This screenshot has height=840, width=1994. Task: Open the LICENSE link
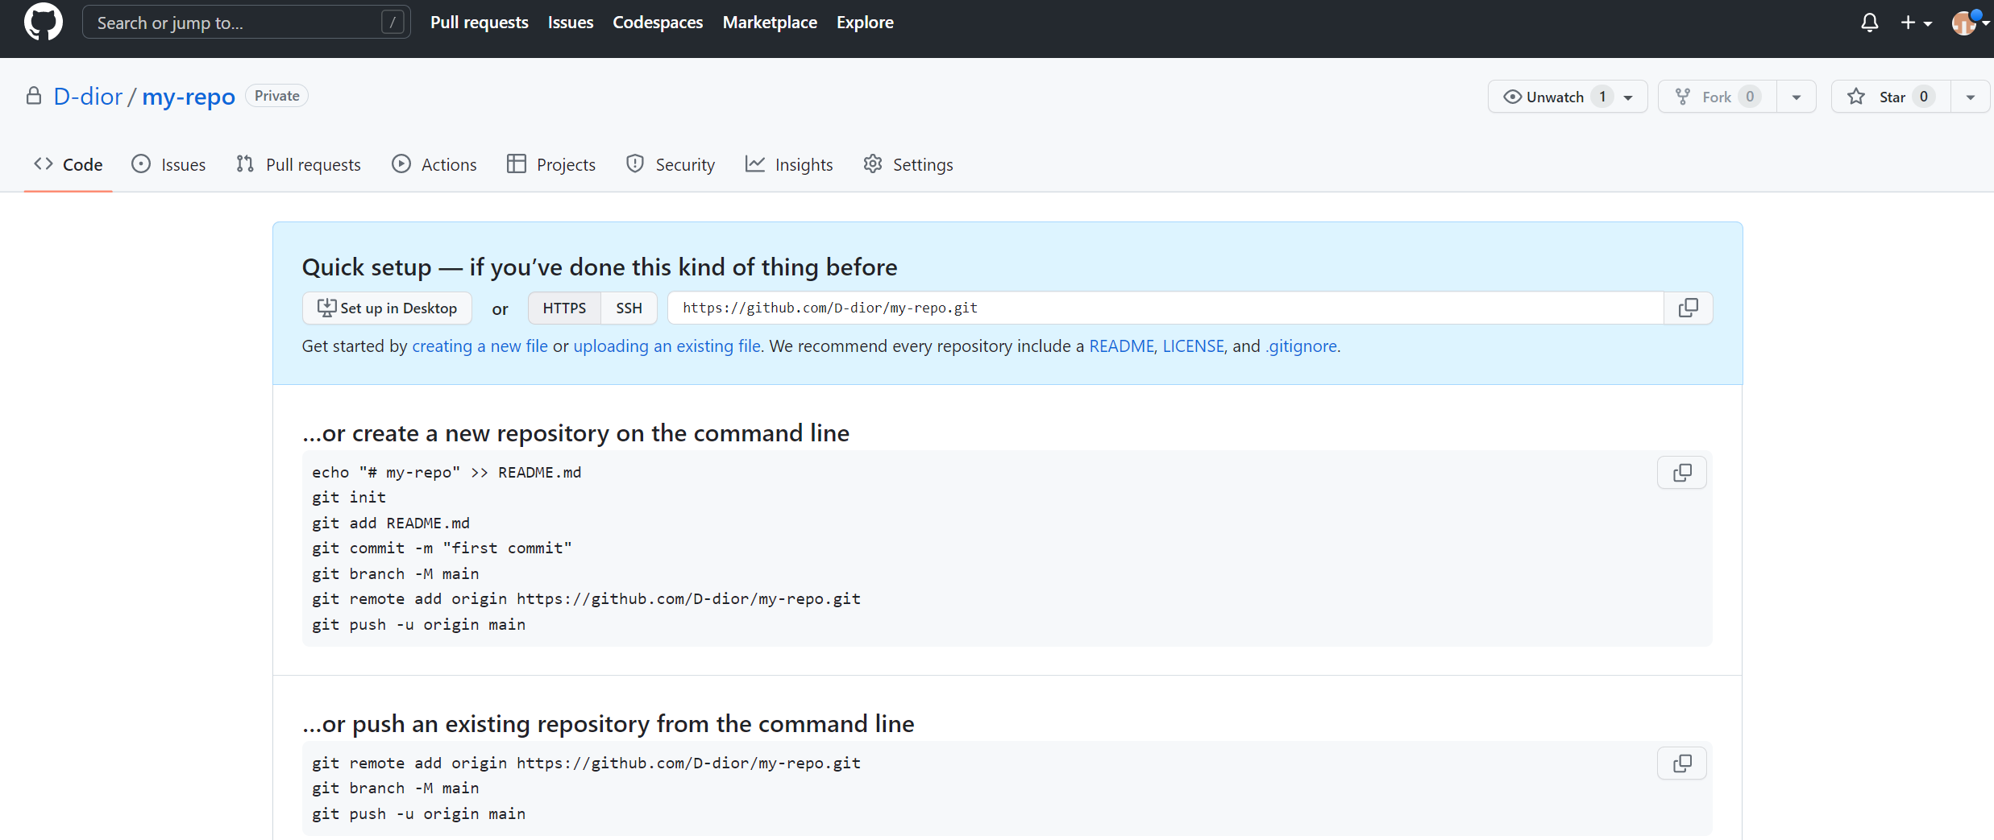click(1193, 346)
